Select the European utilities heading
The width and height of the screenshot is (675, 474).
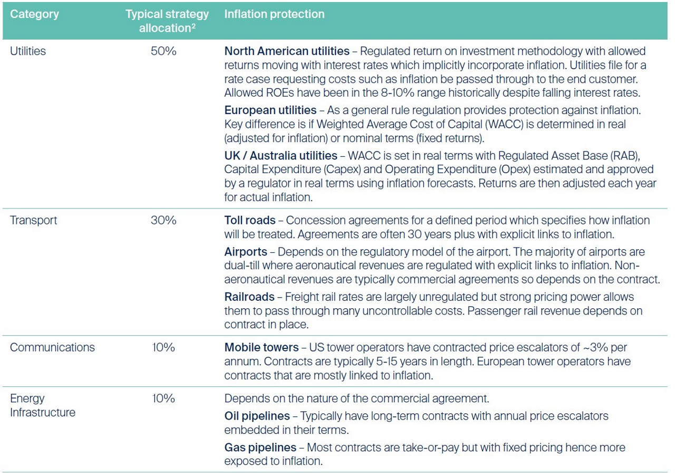271,110
